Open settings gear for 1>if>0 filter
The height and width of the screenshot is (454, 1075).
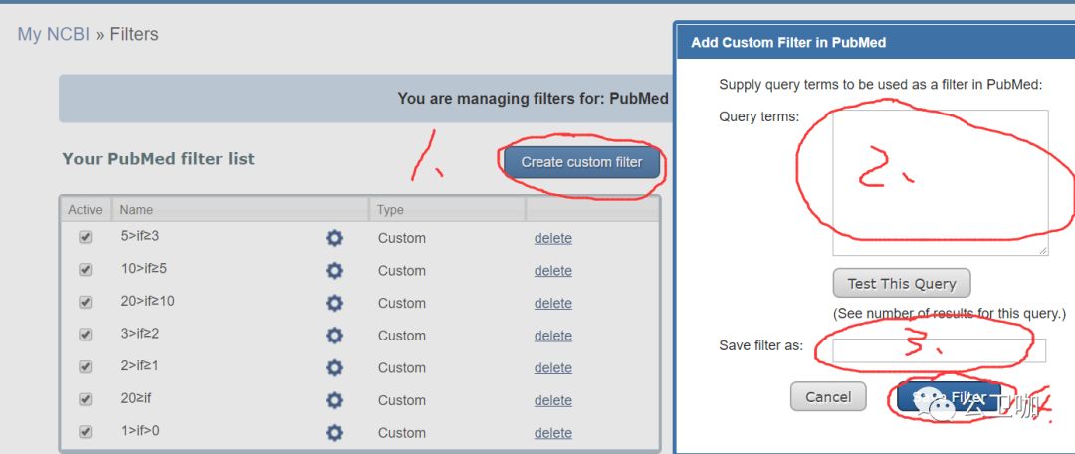334,433
